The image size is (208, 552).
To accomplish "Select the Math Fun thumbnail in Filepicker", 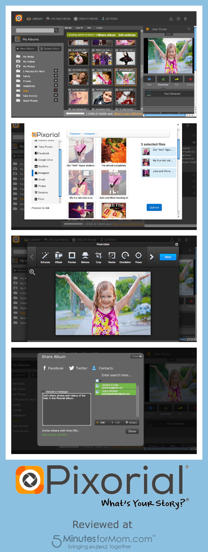I will 114,210.
